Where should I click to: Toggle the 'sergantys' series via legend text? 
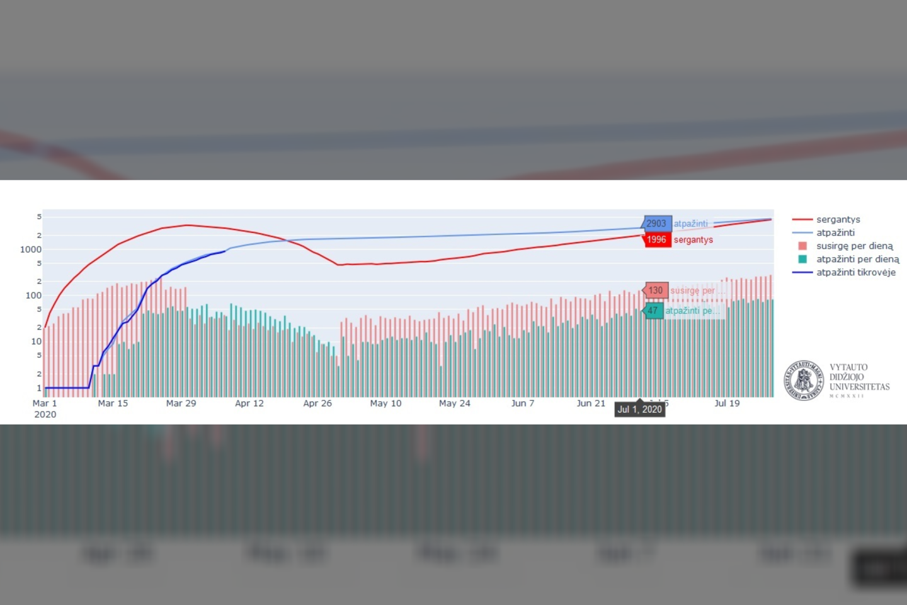(838, 219)
